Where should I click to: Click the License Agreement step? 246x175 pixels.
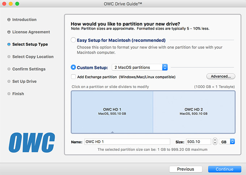pos(31,32)
